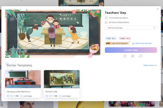
Task: Share template on Facebook
Action: (125, 56)
